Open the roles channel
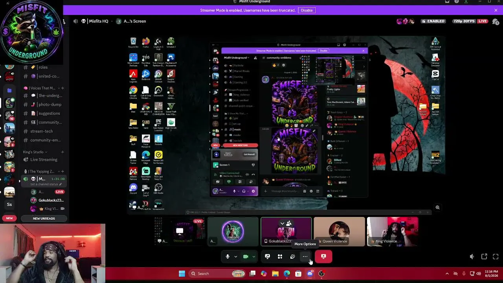Image resolution: width=503 pixels, height=283 pixels. pyautogui.click(x=42, y=67)
